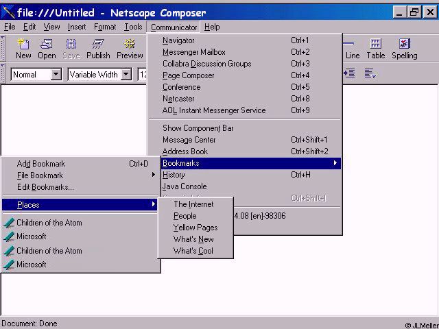Close the Communicator menu
Image resolution: width=439 pixels, height=329 pixels.
[174, 27]
